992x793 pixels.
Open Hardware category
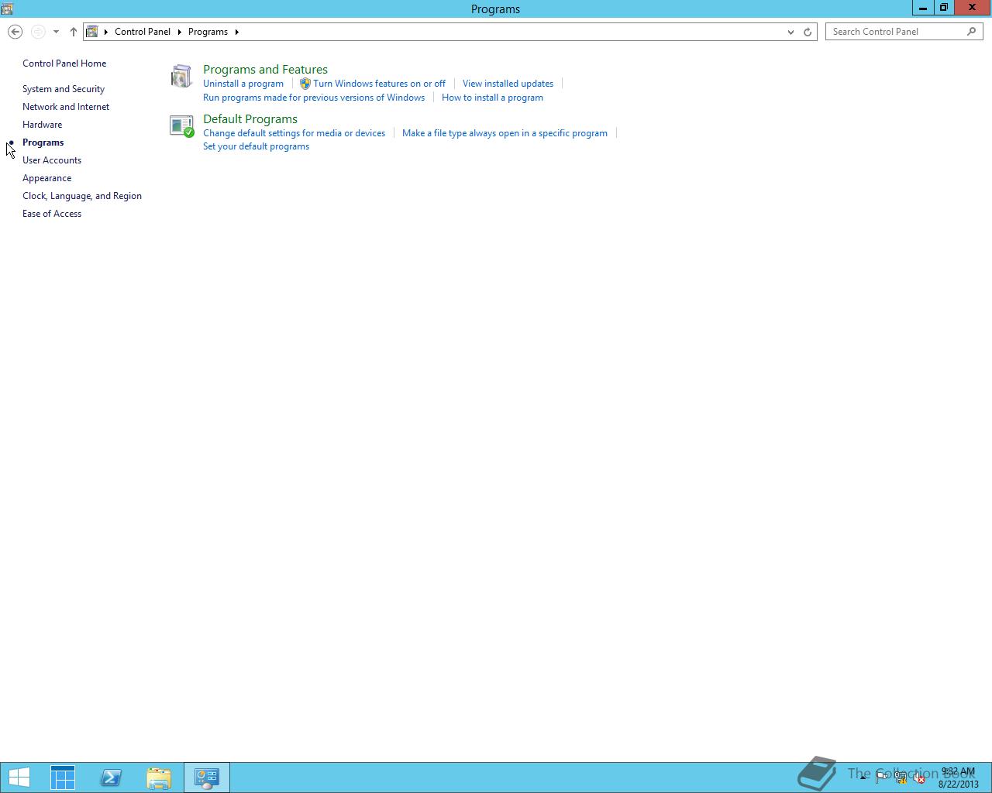click(x=42, y=125)
